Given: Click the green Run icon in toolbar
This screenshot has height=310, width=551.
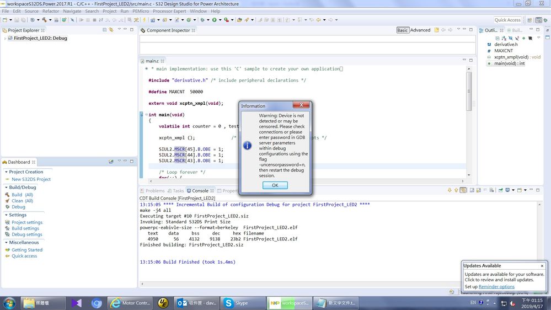Looking at the screenshot, I should [x=215, y=20].
